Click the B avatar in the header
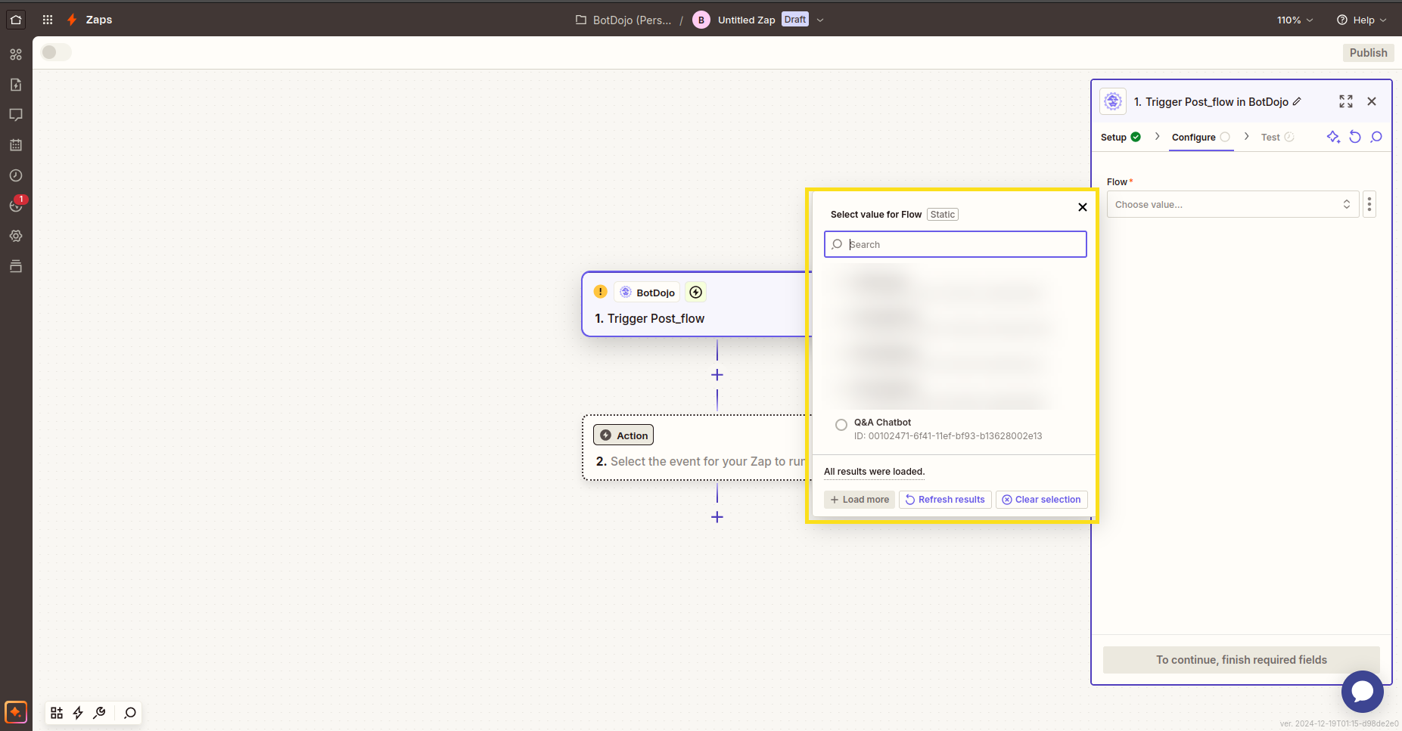The image size is (1402, 731). coord(701,20)
